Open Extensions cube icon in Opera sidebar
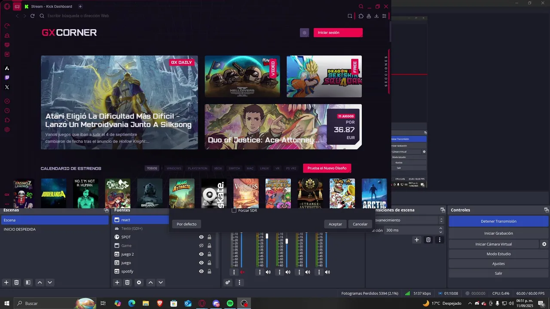Viewport: 550px width, 309px height. [7, 120]
